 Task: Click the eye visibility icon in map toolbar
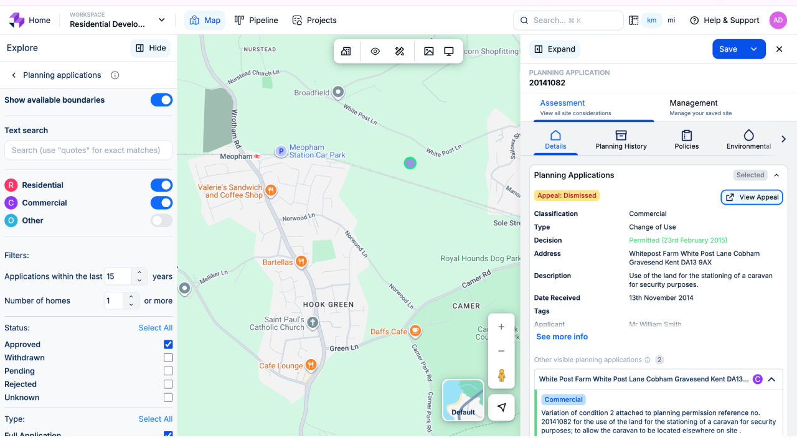(375, 52)
